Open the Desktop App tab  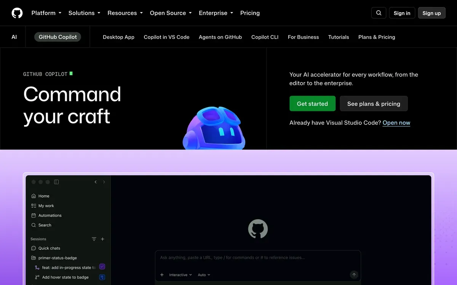[x=118, y=37]
